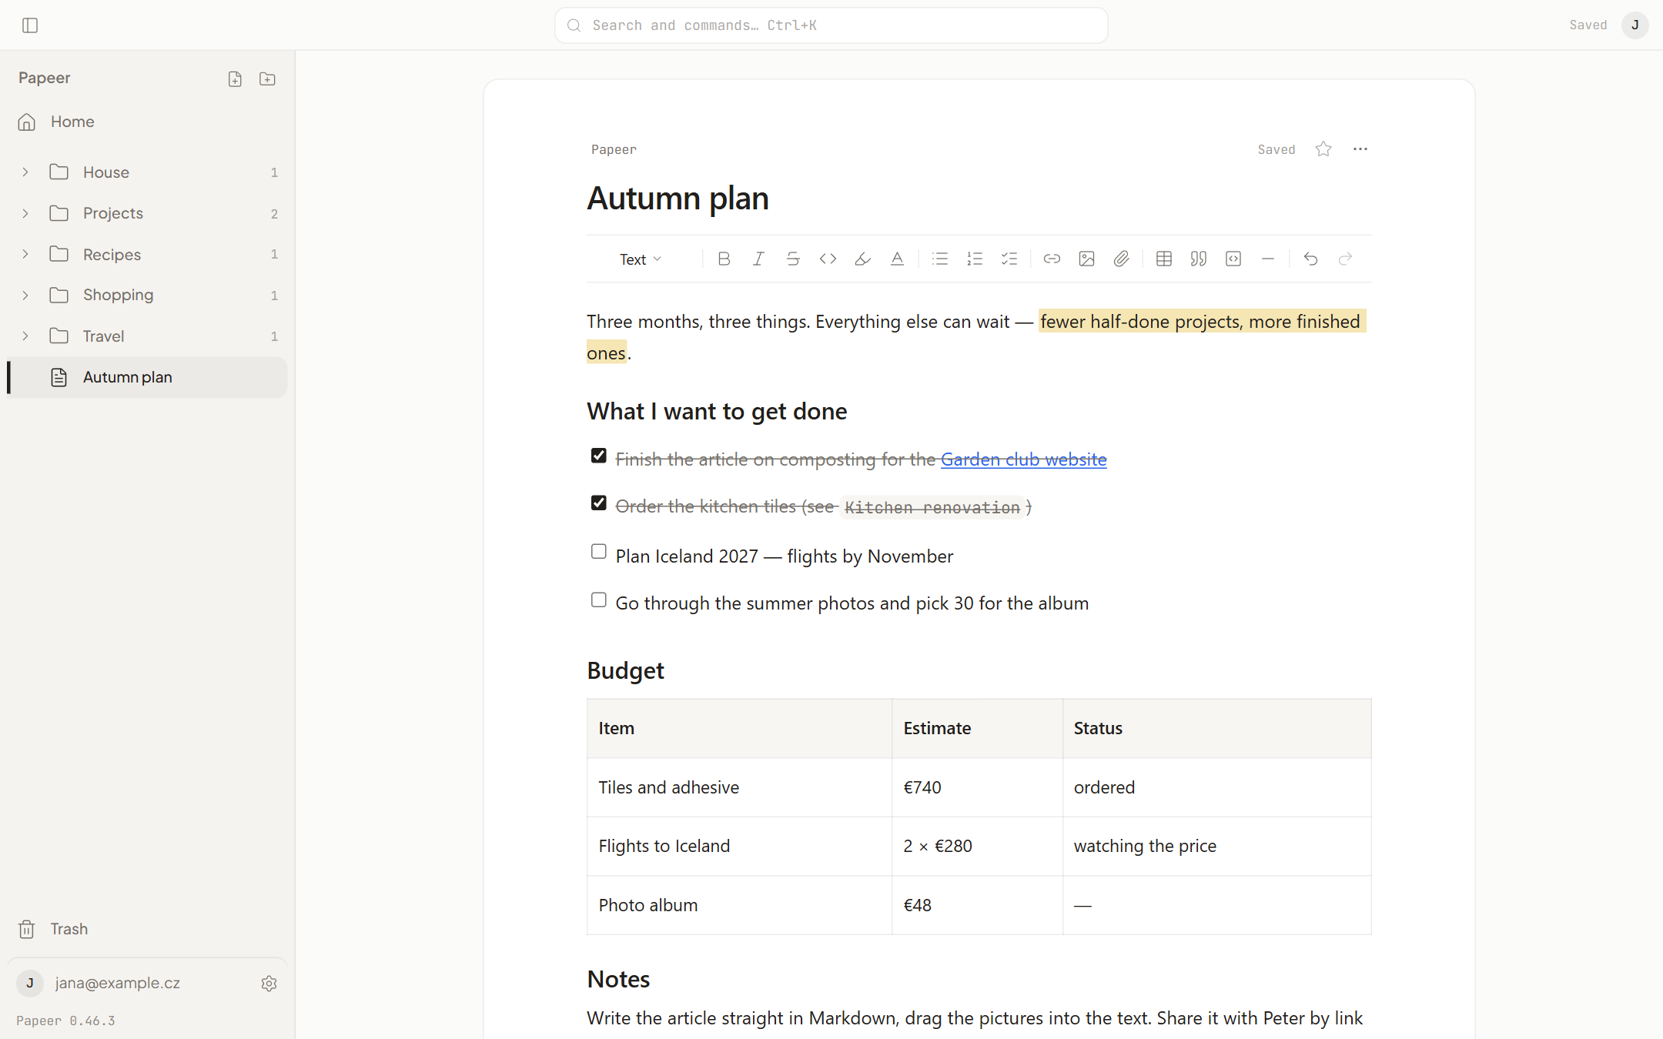Apply bold formatting

pyautogui.click(x=724, y=259)
